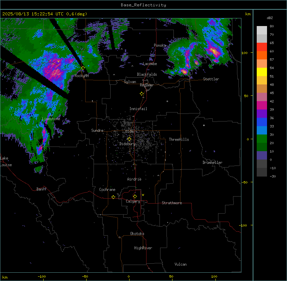
Task: Select the Drumheller city label
Action: click(212, 163)
